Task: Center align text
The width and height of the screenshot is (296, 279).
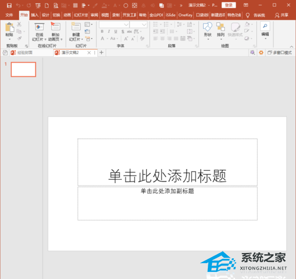Action: coord(162,38)
